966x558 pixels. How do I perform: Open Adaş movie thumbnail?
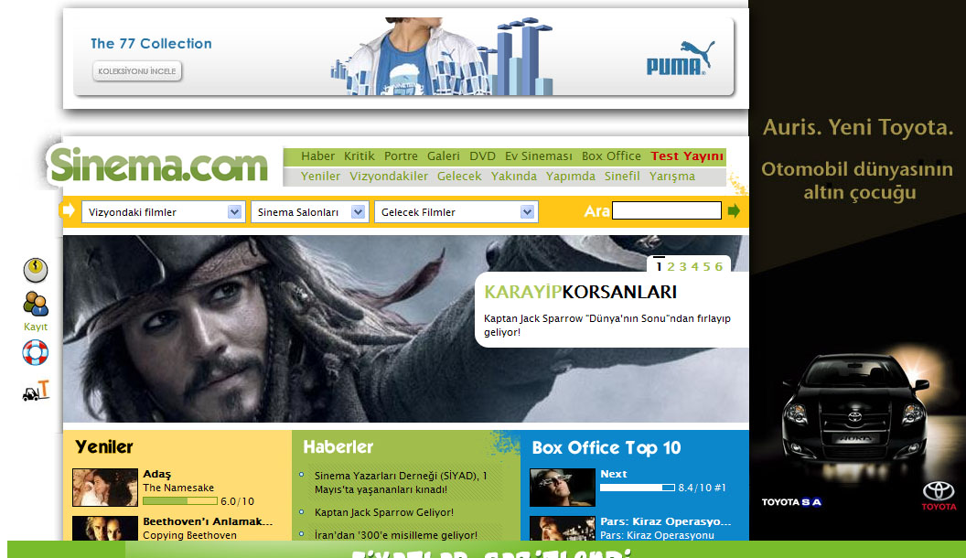(104, 488)
